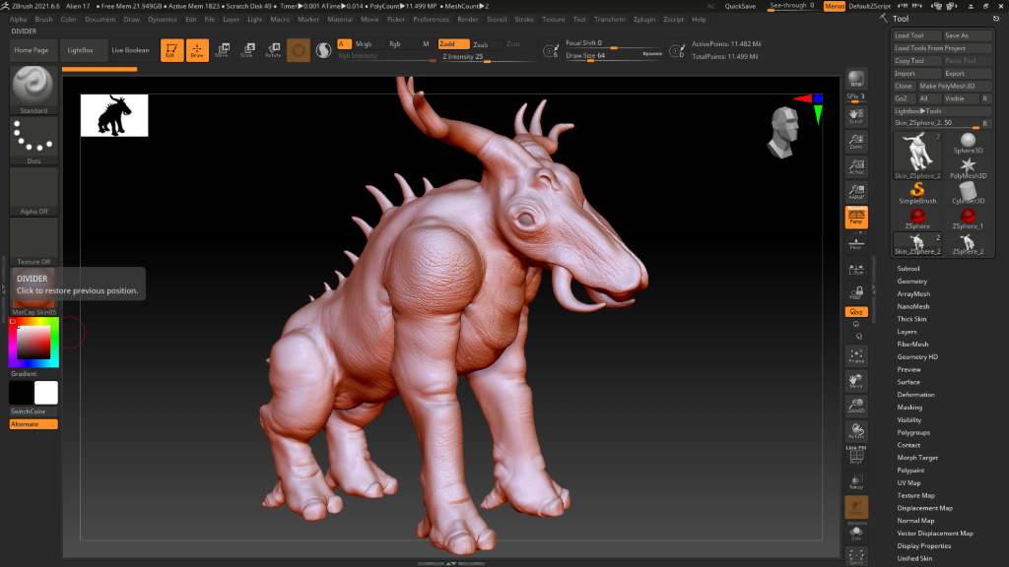Image resolution: width=1009 pixels, height=567 pixels.
Task: Click Make PolyMesh3D button
Action: point(955,86)
